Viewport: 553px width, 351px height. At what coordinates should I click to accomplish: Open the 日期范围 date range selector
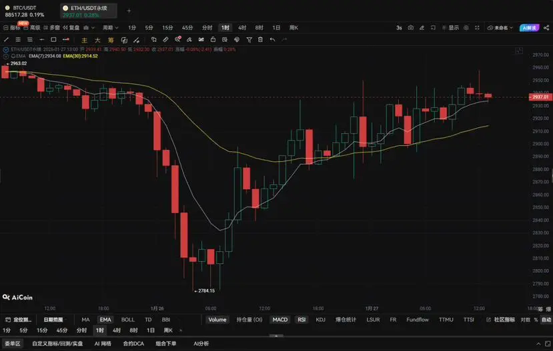pyautogui.click(x=53, y=320)
